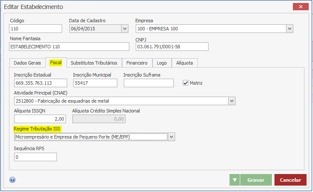Toggle the Matriz checkbox
The image size is (313, 192).
[x=186, y=83]
